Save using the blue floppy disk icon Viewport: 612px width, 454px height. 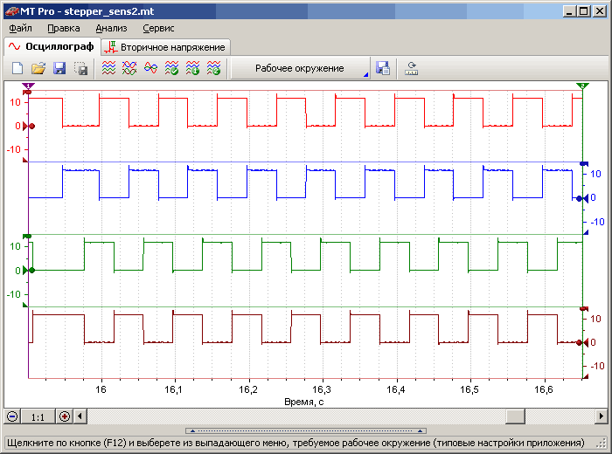(59, 68)
